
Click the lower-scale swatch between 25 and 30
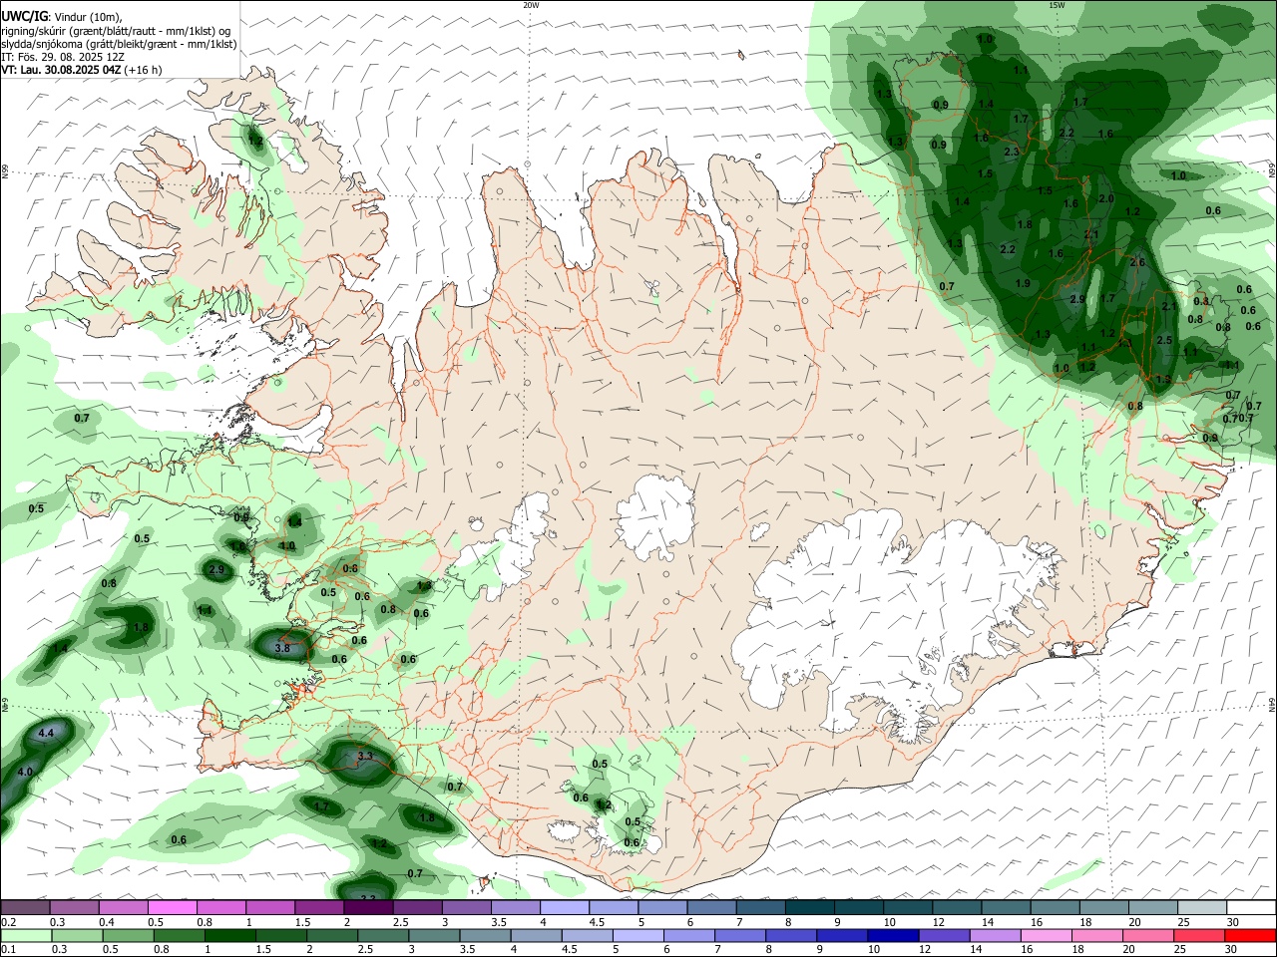coord(1198,936)
